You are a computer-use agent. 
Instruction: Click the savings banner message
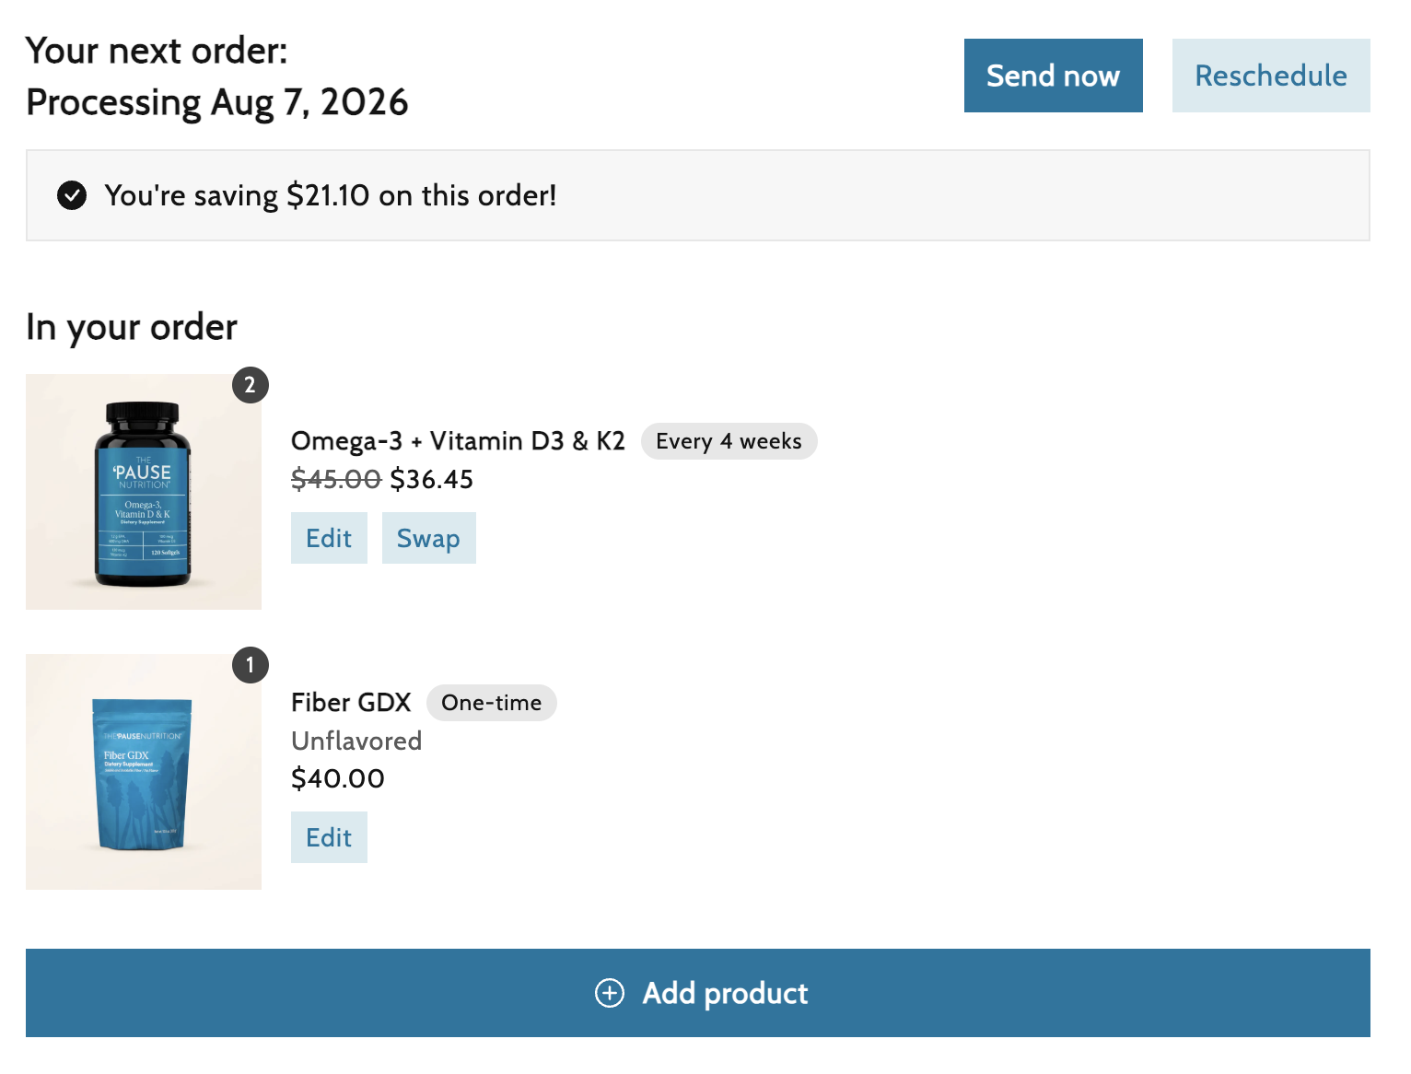pos(331,195)
